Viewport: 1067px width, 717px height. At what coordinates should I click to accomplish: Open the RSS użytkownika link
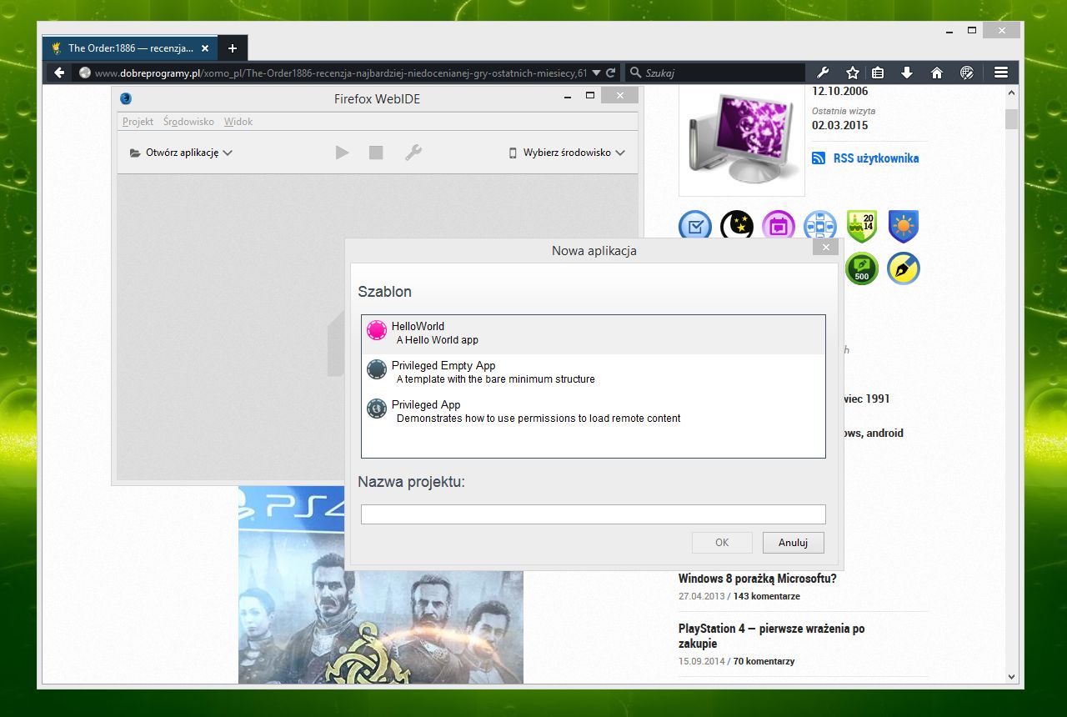[876, 158]
